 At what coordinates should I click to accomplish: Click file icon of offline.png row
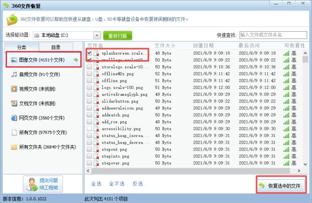coord(97,81)
